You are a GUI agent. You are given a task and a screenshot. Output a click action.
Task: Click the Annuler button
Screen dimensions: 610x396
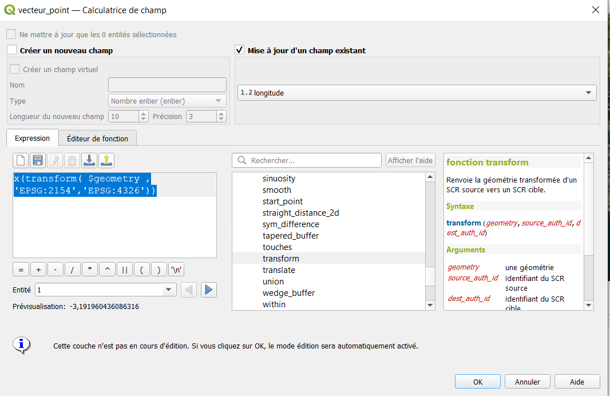pyautogui.click(x=527, y=382)
